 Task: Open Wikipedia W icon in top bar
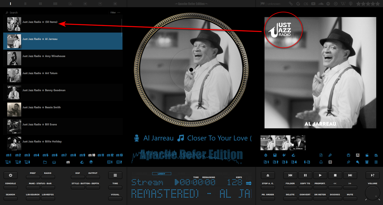pyautogui.click(x=343, y=4)
